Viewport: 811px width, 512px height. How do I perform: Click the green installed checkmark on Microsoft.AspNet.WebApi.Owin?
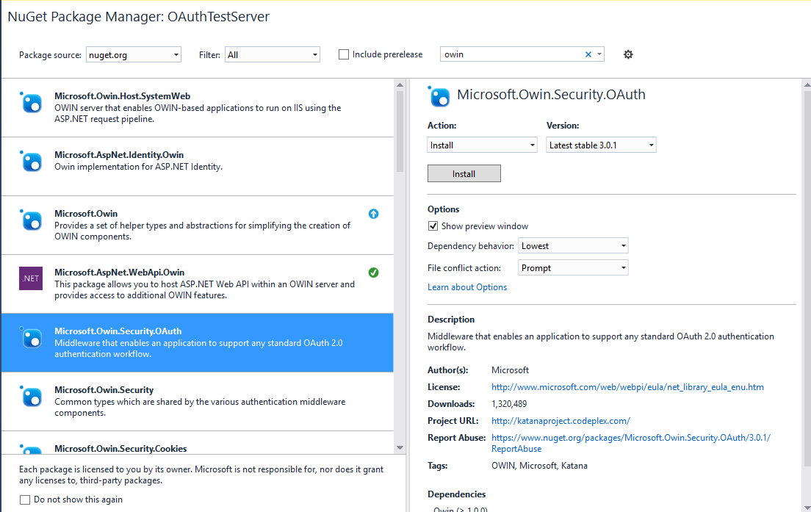pos(373,272)
